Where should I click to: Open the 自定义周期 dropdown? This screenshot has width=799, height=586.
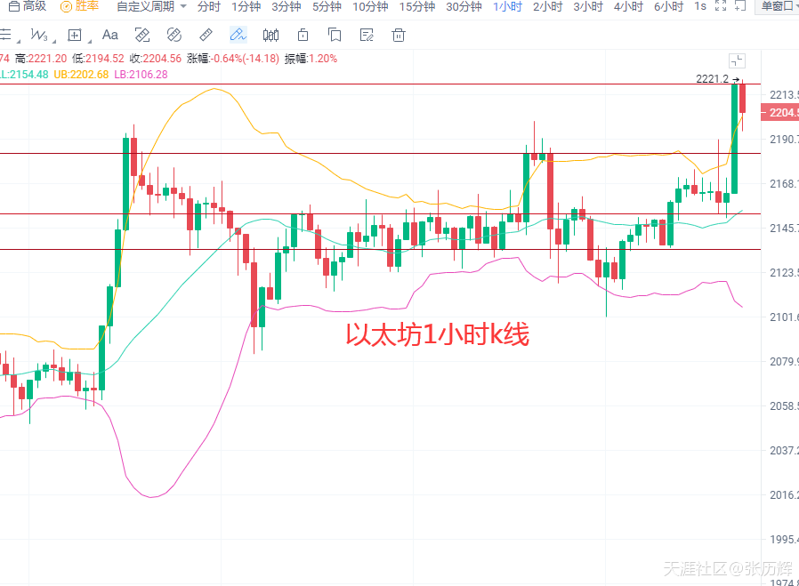pos(151,7)
